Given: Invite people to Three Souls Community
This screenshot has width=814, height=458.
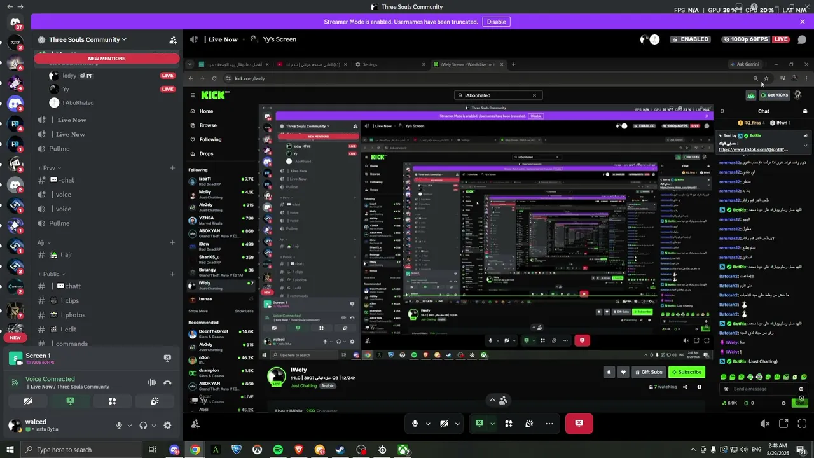Looking at the screenshot, I should pos(173,39).
